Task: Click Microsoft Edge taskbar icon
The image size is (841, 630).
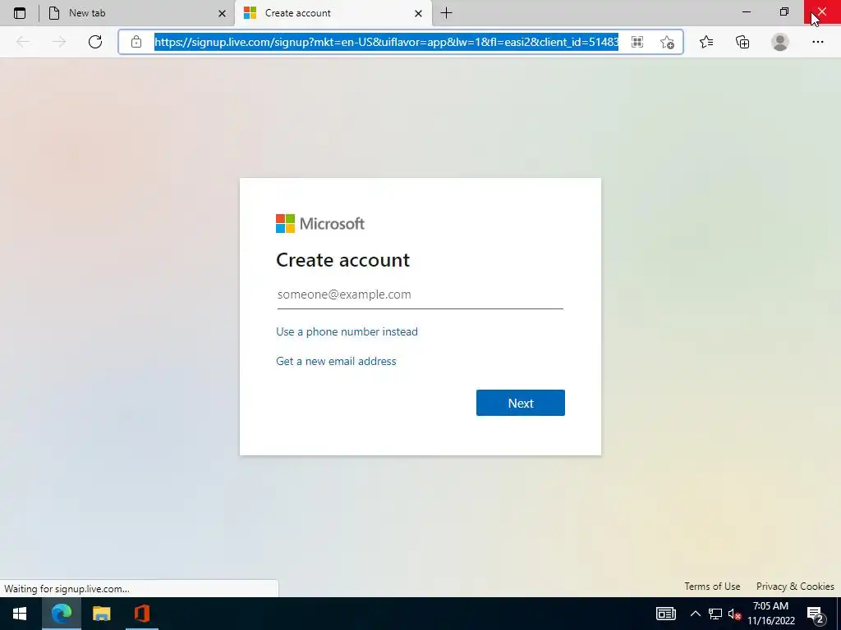Action: (x=62, y=614)
